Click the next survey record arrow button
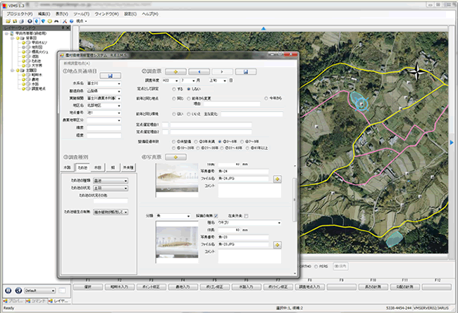458x313 pixels. coord(222,71)
